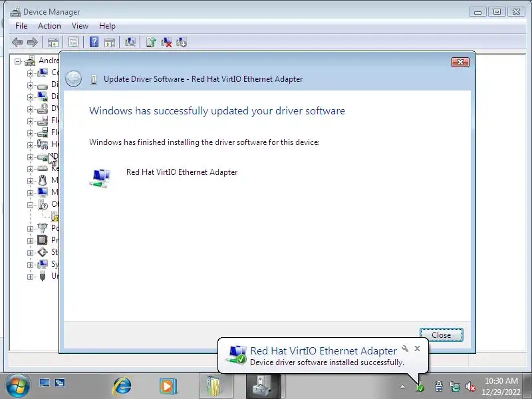Viewport: 532px width, 399px height.
Task: Click Switch between windows quick launch icon
Action: click(x=60, y=383)
